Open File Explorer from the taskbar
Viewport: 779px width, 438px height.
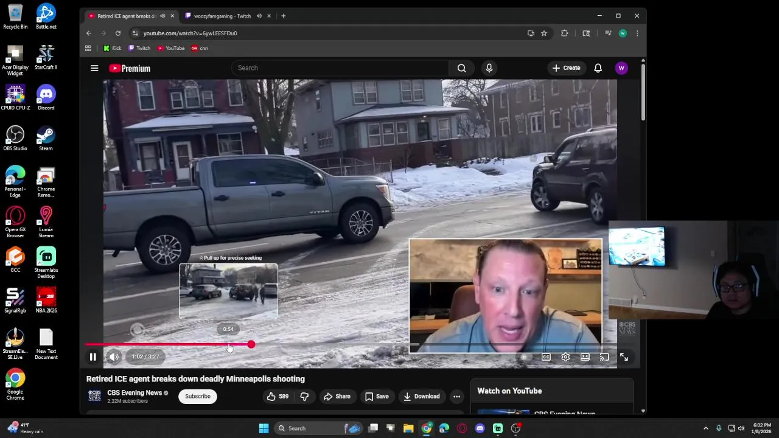tap(408, 428)
